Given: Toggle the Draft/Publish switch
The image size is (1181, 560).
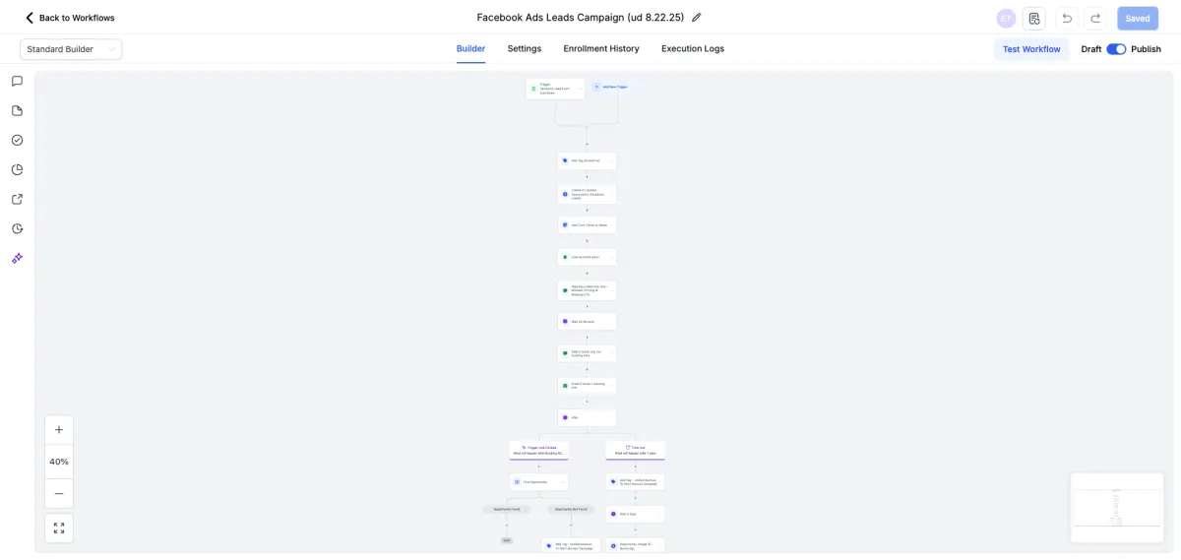Looking at the screenshot, I should [x=1116, y=49].
